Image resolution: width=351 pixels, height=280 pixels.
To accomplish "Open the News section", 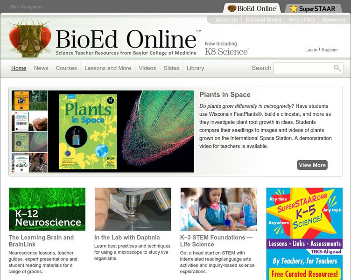I will tap(41, 68).
